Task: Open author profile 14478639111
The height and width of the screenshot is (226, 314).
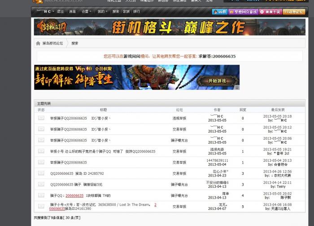Action: click(x=217, y=160)
